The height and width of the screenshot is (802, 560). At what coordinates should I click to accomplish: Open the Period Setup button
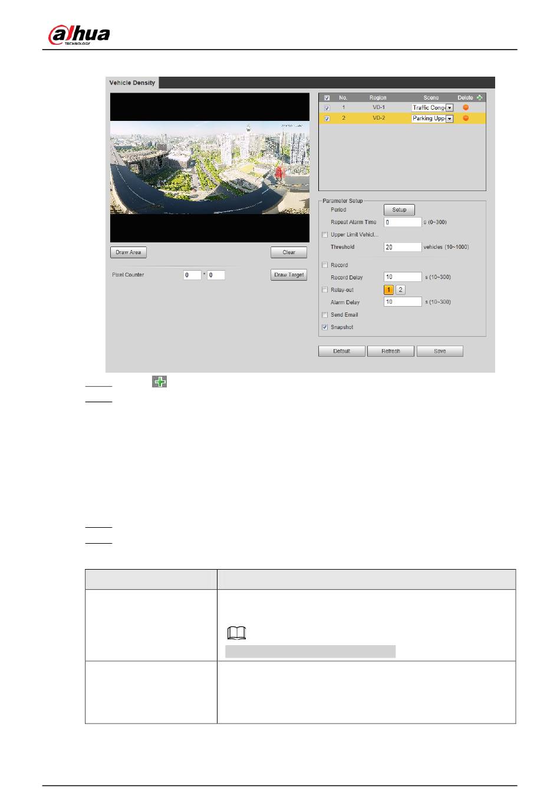point(399,210)
